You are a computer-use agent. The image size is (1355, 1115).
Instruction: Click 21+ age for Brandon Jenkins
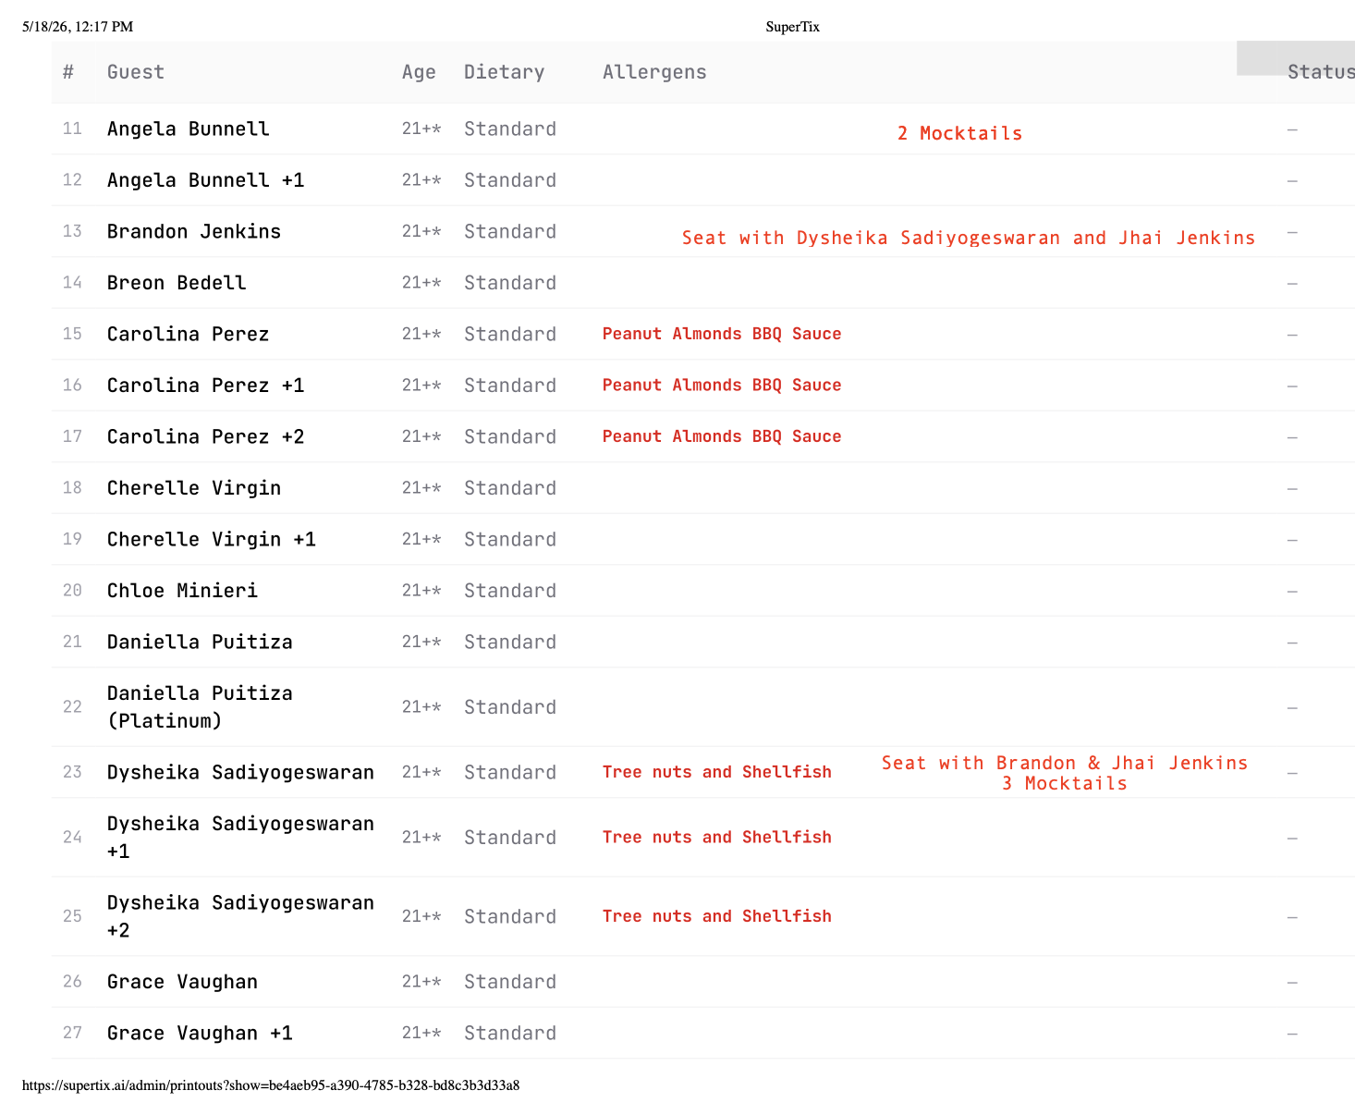[421, 231]
